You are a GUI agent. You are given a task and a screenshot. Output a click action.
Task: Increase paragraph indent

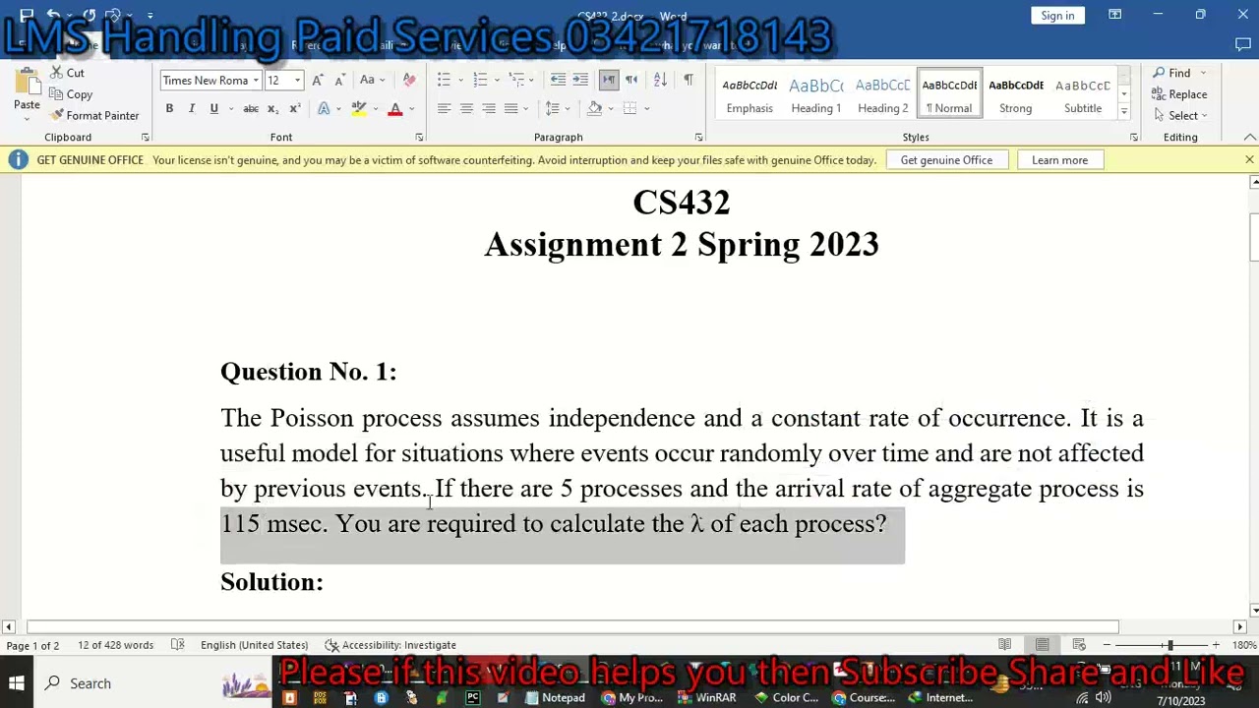tap(580, 80)
